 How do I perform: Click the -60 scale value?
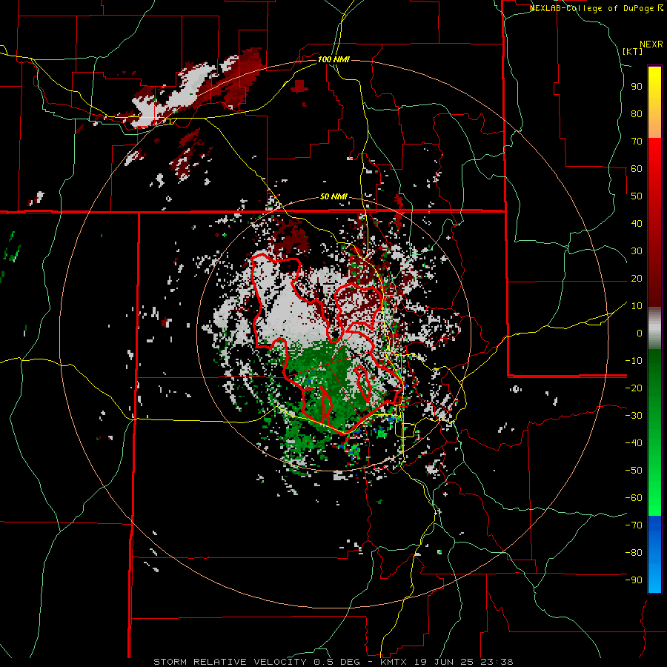634,498
